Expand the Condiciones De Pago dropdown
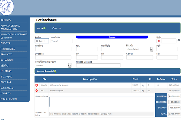The image size is (181, 121). tap(70, 65)
